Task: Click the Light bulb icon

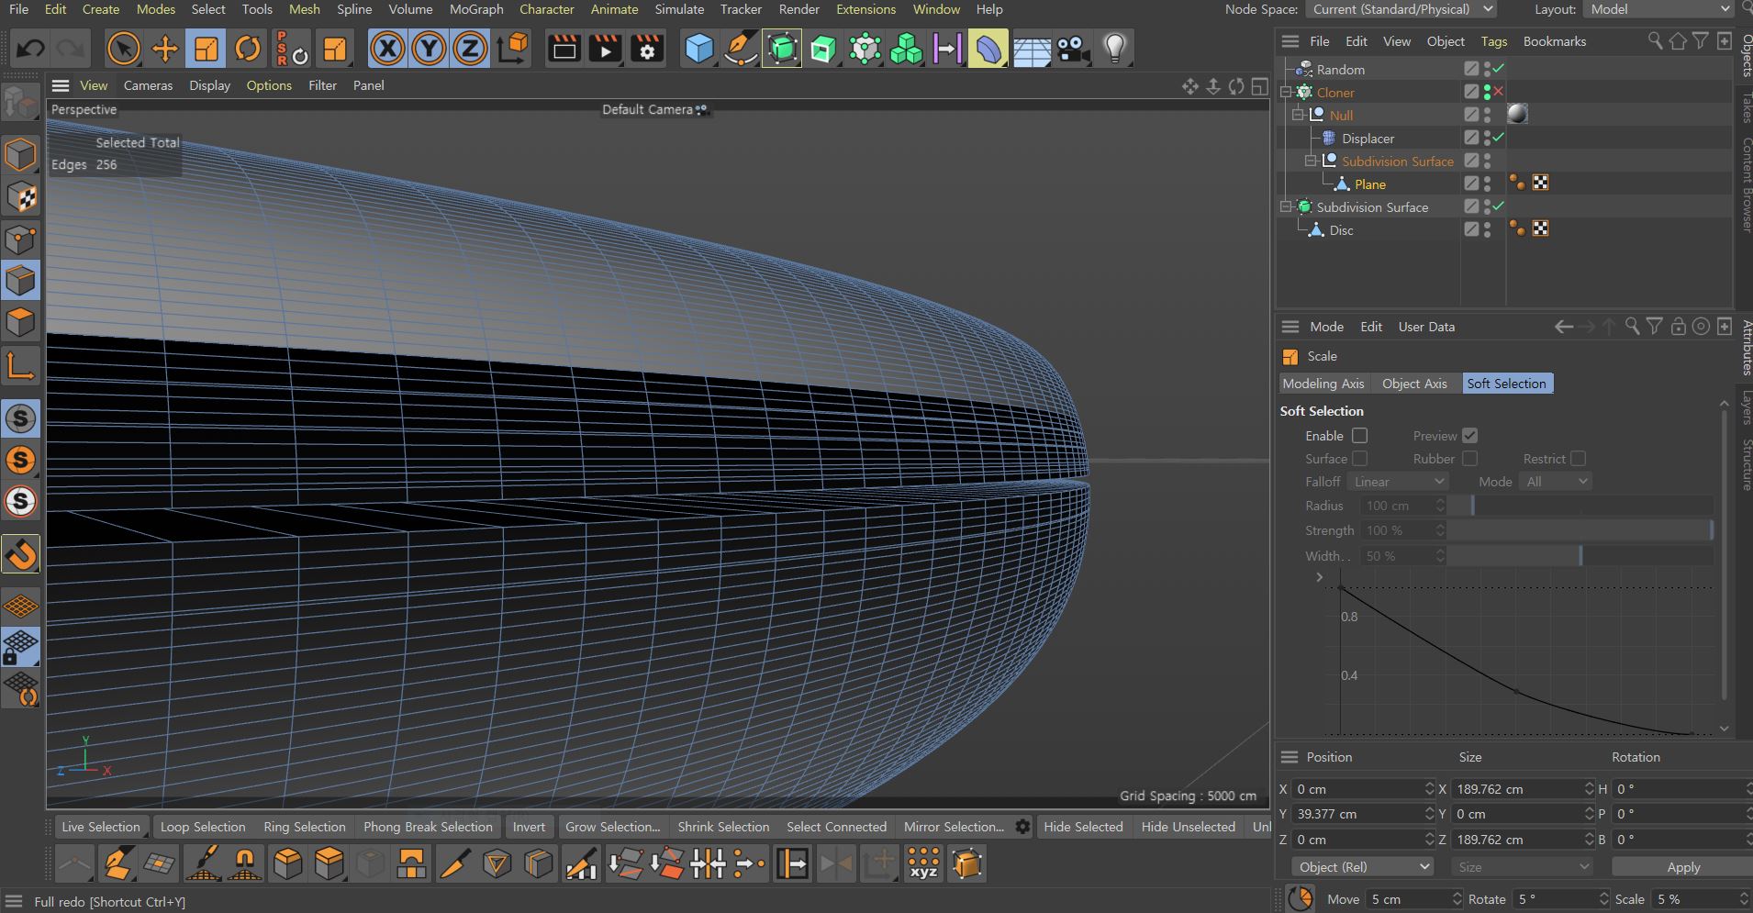Action: 1113,49
